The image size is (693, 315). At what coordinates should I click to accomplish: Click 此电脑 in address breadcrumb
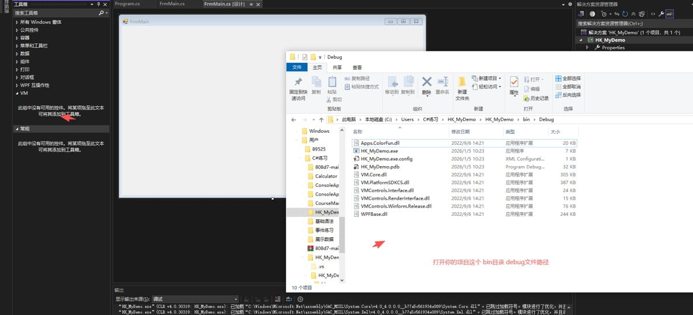click(349, 119)
